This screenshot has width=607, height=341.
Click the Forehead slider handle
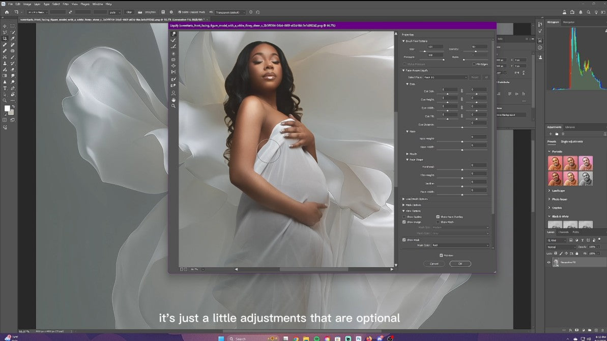coord(462,169)
